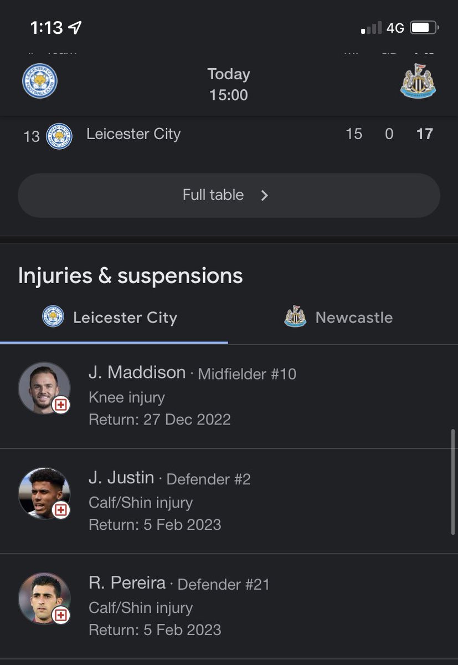Tap J. Justin's red injury badge
Screen dimensions: 458x665
(61, 510)
